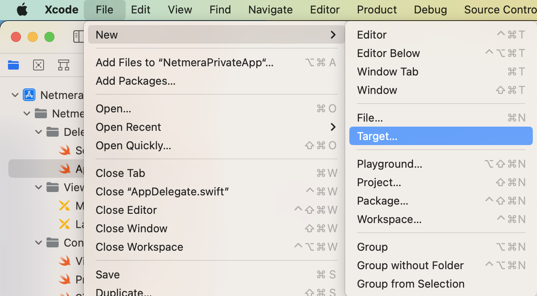Open the Apple menu logo
The height and width of the screenshot is (296, 537).
[x=22, y=10]
